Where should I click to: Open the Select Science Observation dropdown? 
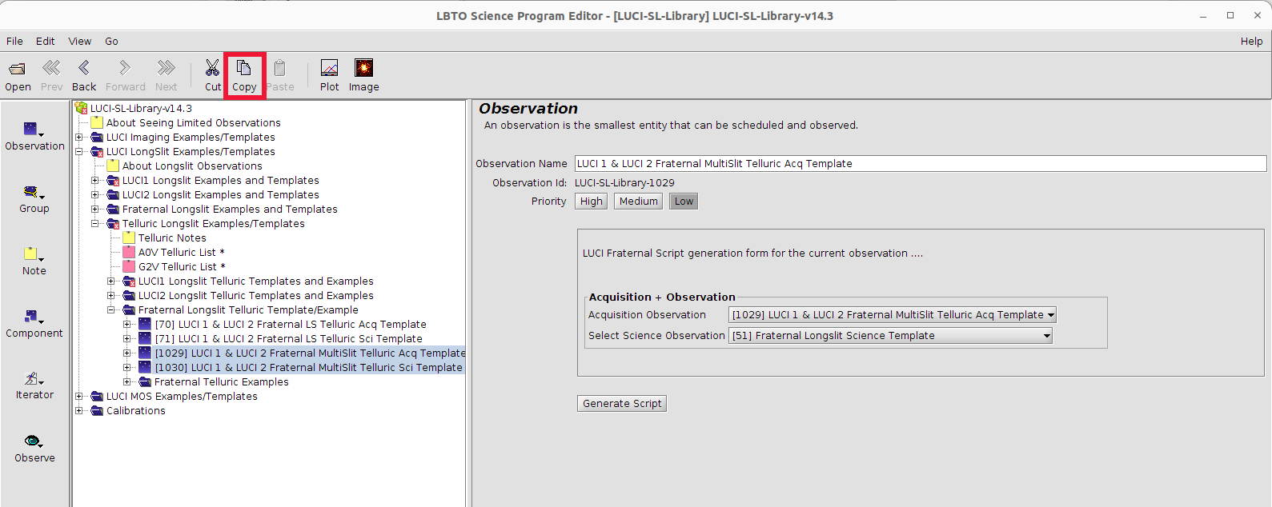pyautogui.click(x=889, y=336)
